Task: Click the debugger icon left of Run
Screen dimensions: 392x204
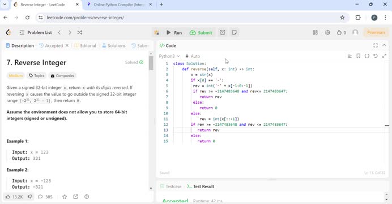Action: [157, 32]
